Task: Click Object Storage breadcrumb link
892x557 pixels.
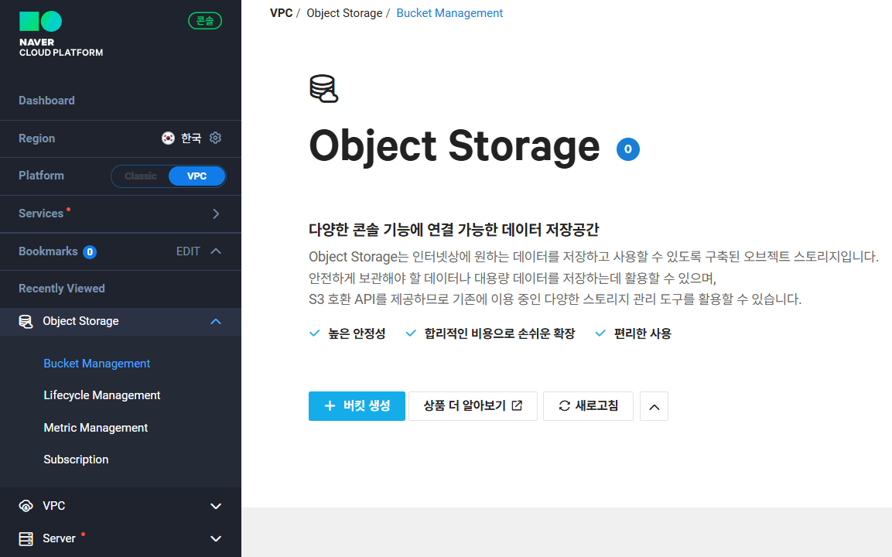Action: (x=344, y=13)
